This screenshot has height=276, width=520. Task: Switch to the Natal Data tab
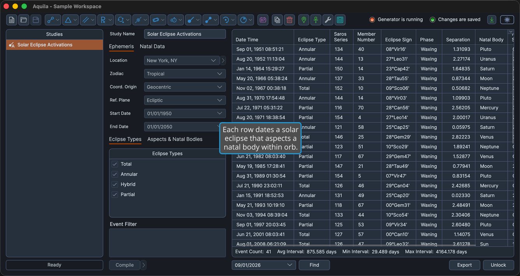(152, 46)
